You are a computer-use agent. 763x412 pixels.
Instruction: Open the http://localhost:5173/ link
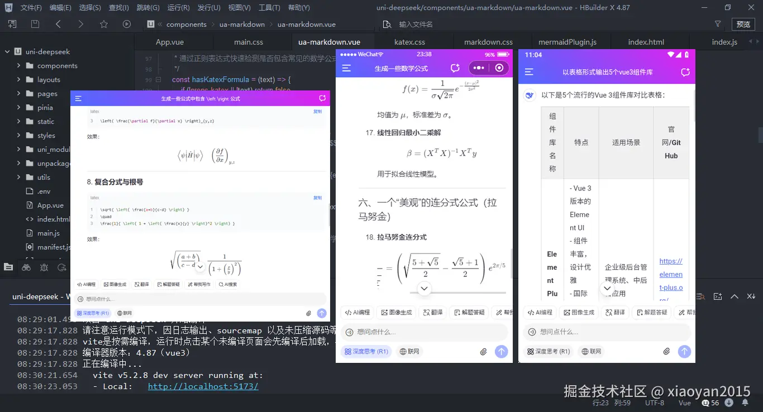[x=203, y=386]
